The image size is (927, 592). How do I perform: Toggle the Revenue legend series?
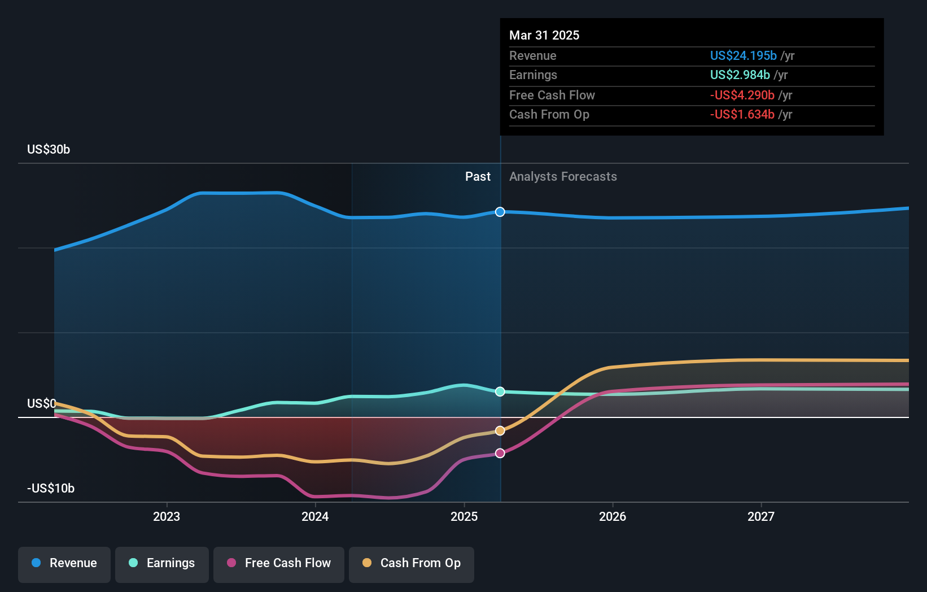[x=64, y=564]
